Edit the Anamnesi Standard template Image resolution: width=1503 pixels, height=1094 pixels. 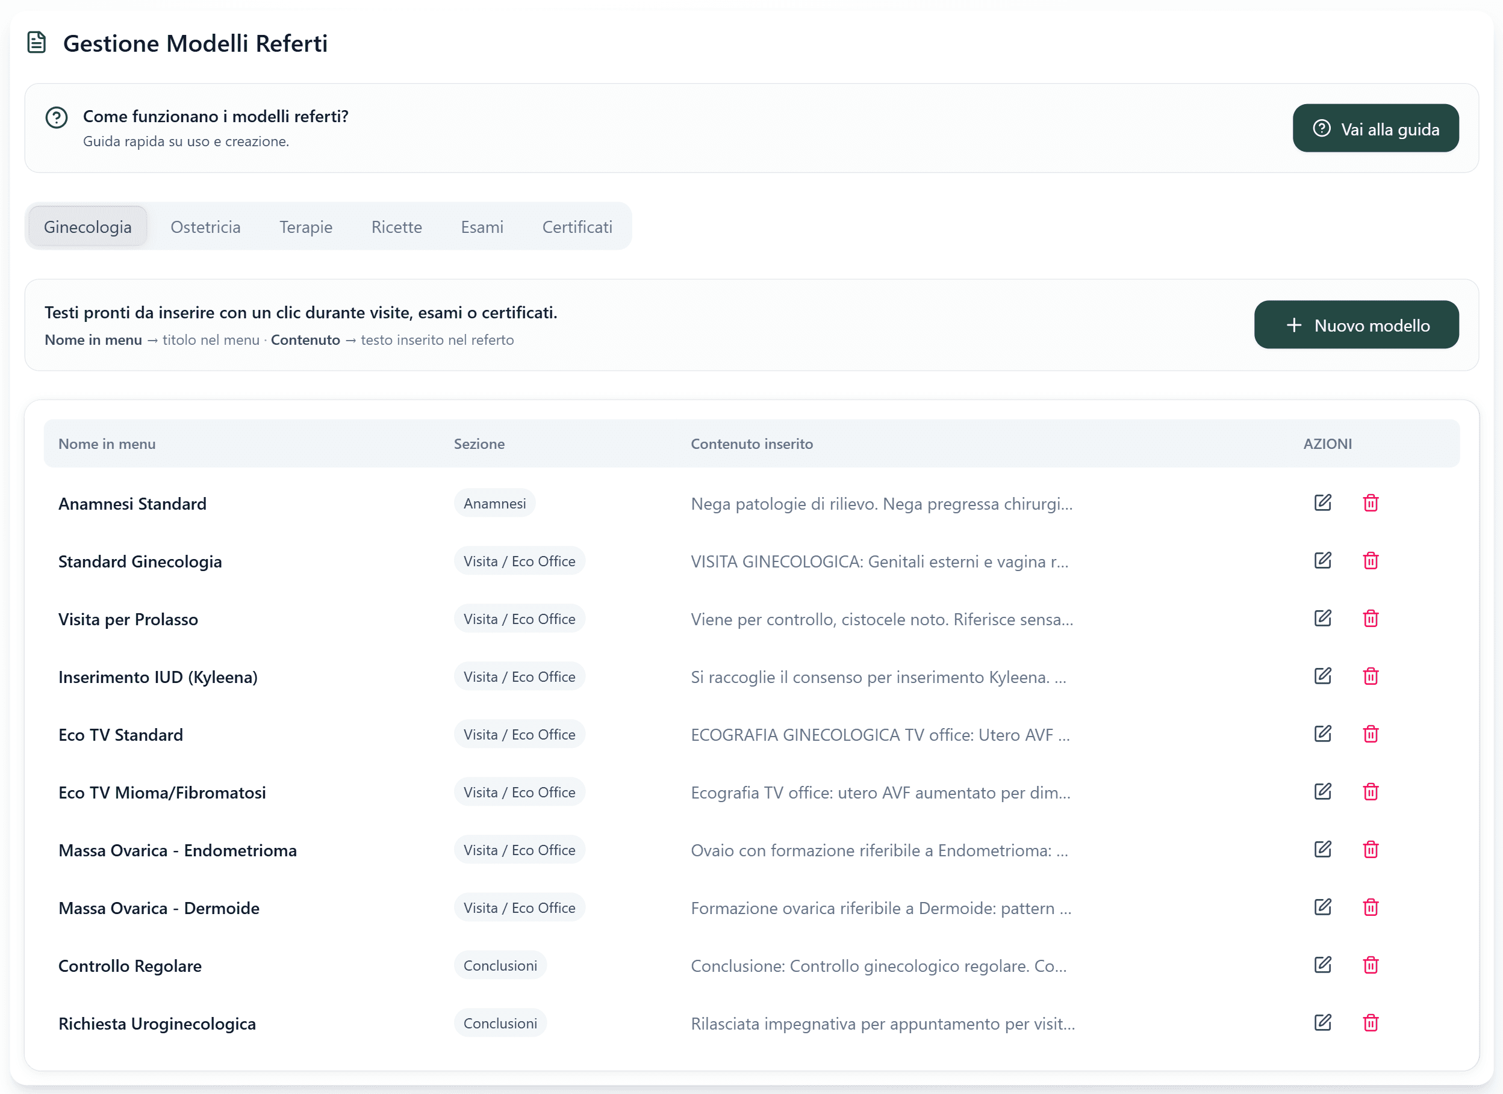coord(1323,503)
